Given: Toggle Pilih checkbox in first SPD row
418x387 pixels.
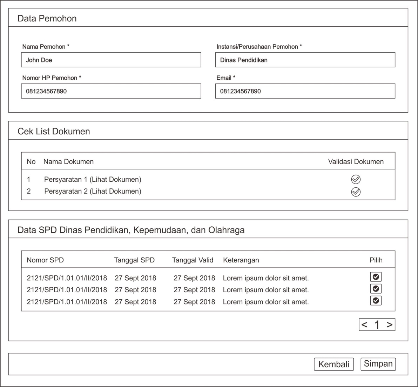Looking at the screenshot, I should coord(376,277).
